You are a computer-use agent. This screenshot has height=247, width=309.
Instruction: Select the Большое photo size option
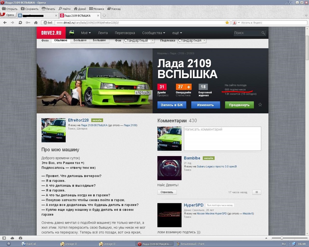point(80,41)
